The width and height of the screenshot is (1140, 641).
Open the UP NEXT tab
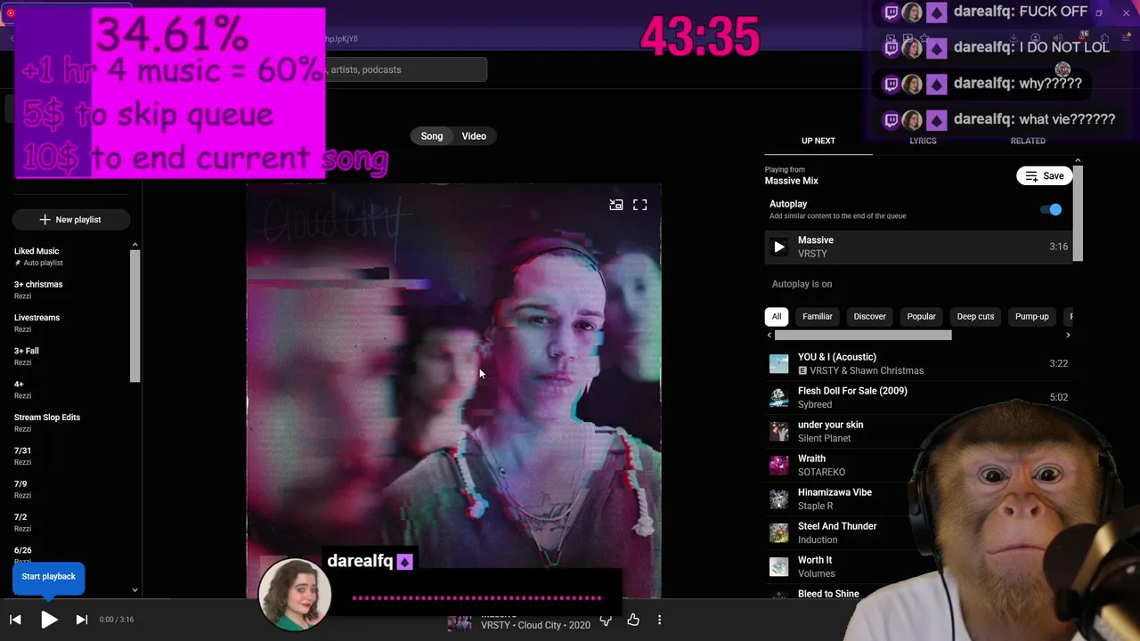tap(818, 141)
